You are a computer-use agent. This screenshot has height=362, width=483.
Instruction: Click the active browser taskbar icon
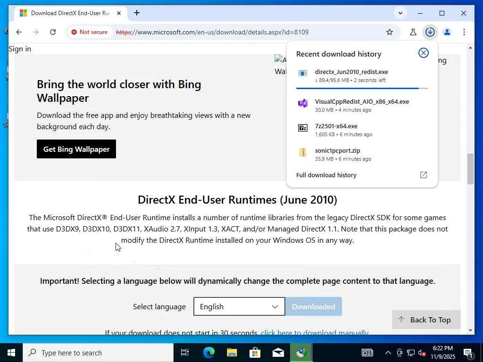point(301,353)
